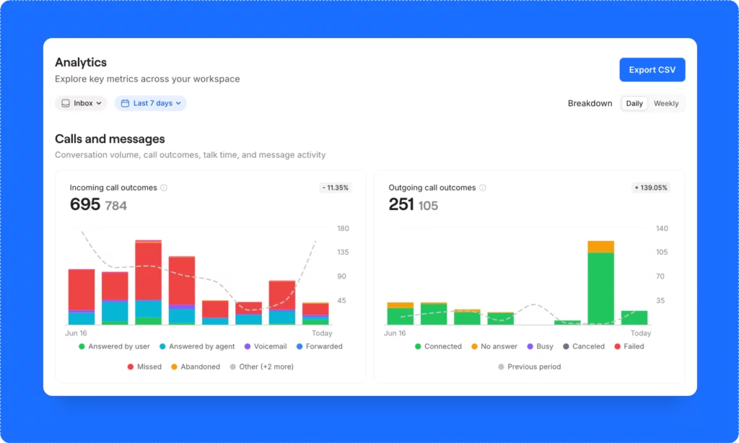
Task: Click the 140 axis label in Outgoing chart
Action: (662, 229)
